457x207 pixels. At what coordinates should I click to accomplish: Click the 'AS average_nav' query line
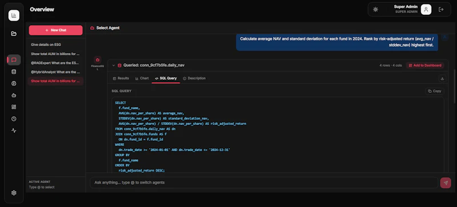[151, 113]
